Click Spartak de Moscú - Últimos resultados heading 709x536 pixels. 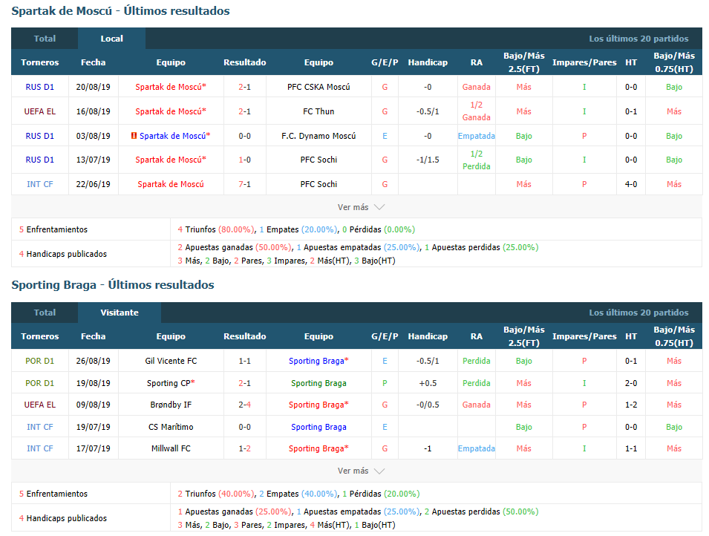point(121,11)
